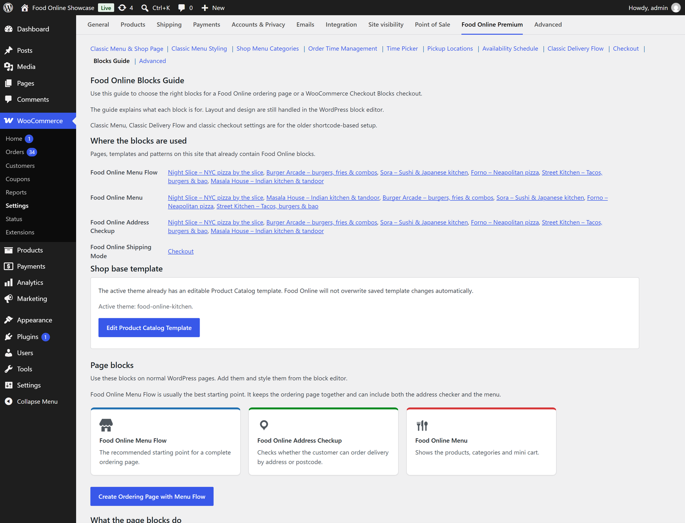Switch to the Emails tab
Image resolution: width=685 pixels, height=523 pixels.
point(305,25)
